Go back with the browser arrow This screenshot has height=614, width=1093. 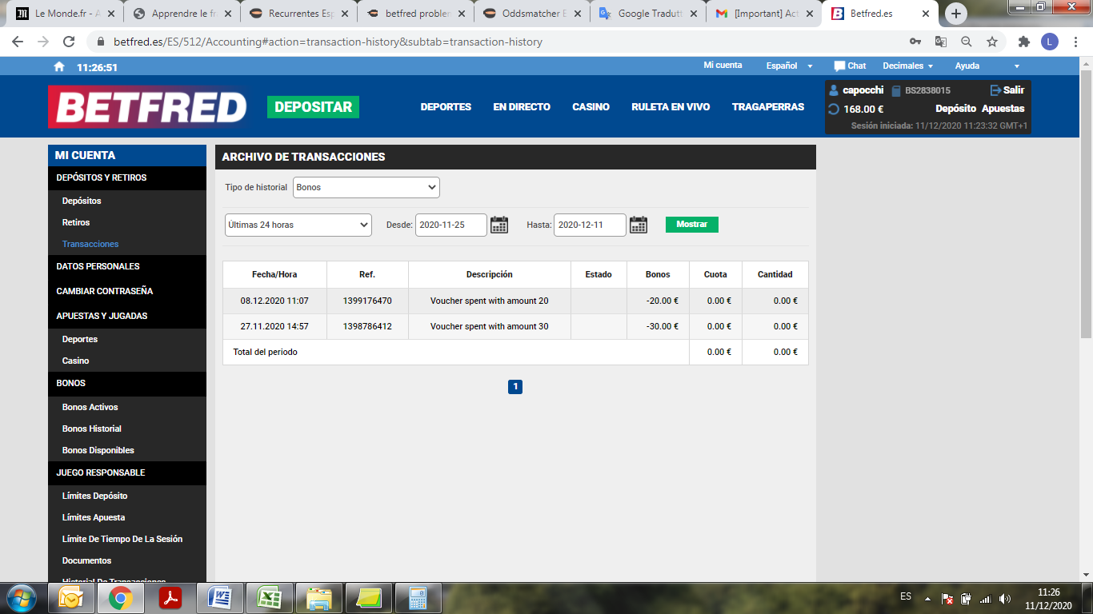click(x=18, y=42)
